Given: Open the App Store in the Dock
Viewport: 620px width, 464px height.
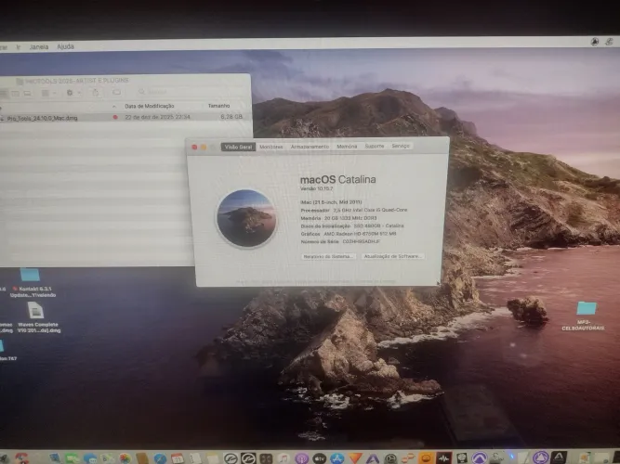Looking at the screenshot, I should click(x=336, y=458).
